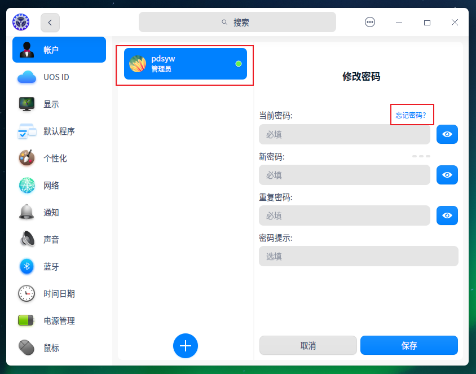The width and height of the screenshot is (476, 374).
Task: Show the 新密码 new password characters
Action: tap(447, 175)
